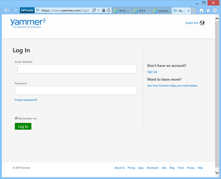The height and width of the screenshot is (179, 221).
Task: Click the green Log In button
Action: coord(23,127)
